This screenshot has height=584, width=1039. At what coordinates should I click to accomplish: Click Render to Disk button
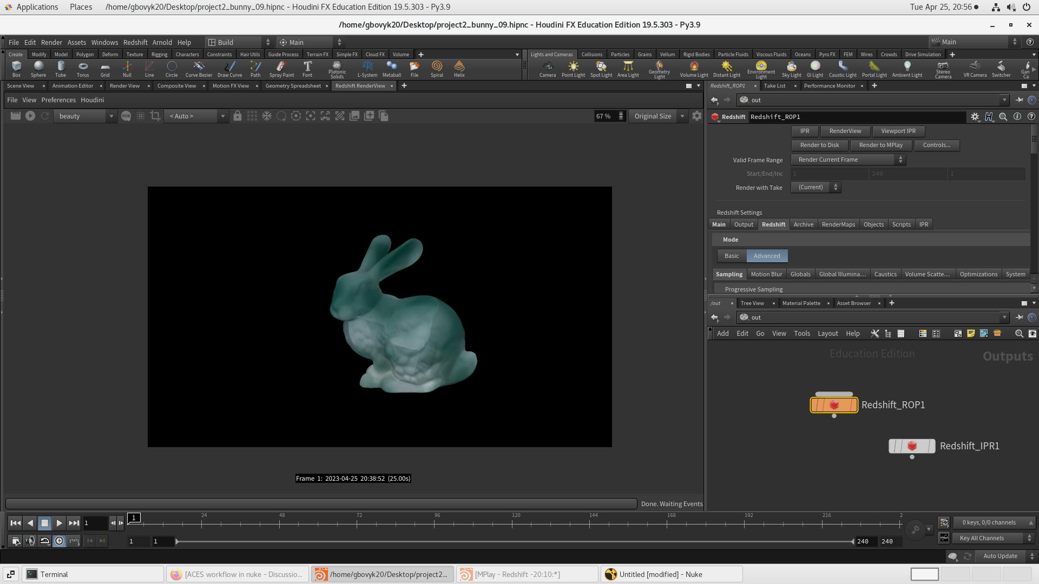click(819, 145)
